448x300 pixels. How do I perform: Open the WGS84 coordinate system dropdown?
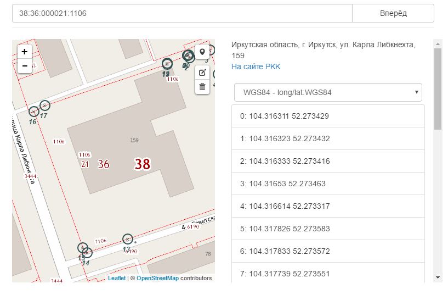click(327, 92)
